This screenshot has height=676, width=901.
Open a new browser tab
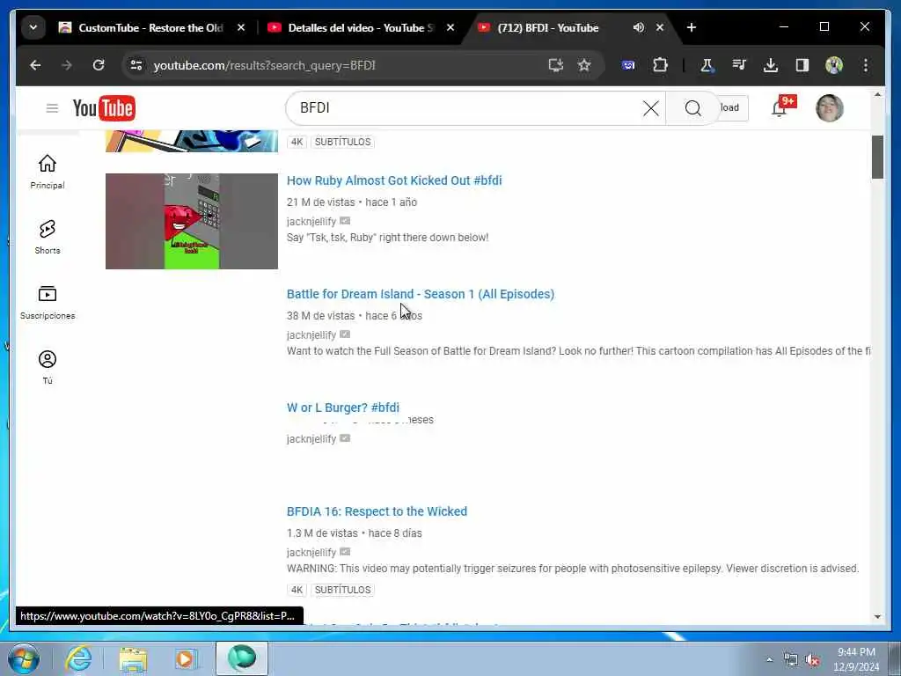click(692, 27)
